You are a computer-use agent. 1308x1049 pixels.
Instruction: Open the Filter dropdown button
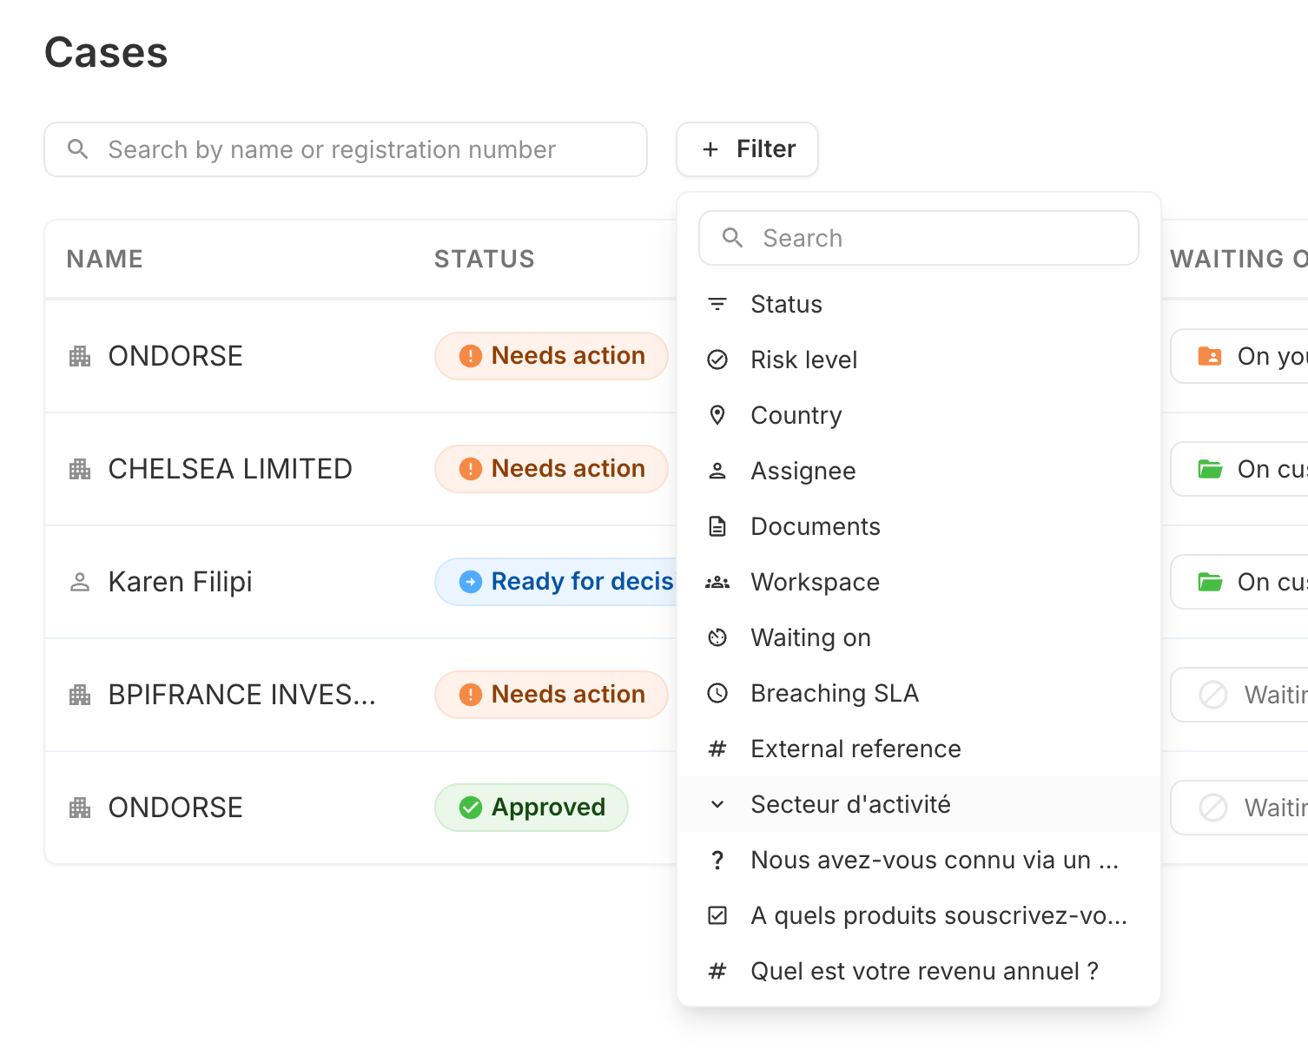click(x=747, y=149)
